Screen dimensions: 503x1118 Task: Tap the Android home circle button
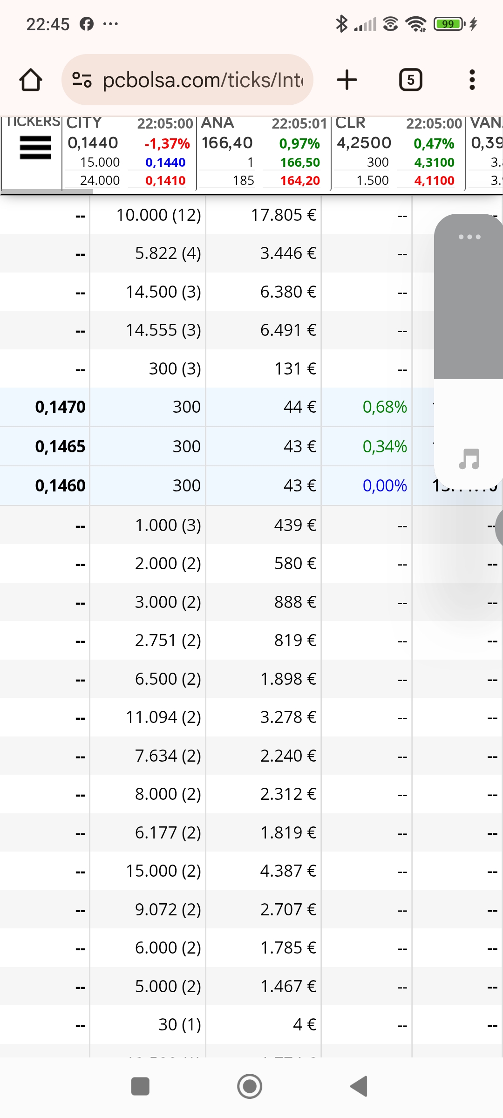[x=250, y=1086]
